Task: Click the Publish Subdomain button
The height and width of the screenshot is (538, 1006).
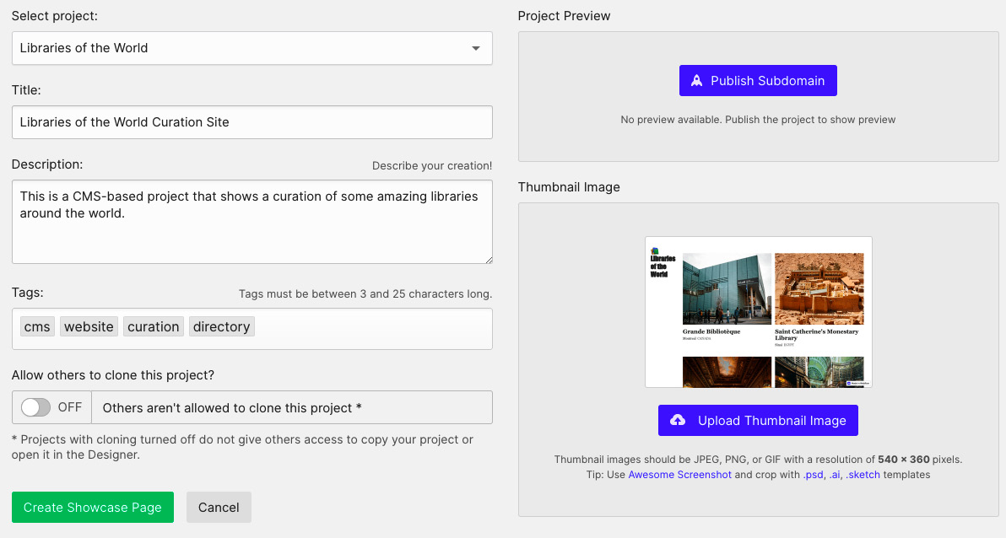Action: click(x=758, y=81)
